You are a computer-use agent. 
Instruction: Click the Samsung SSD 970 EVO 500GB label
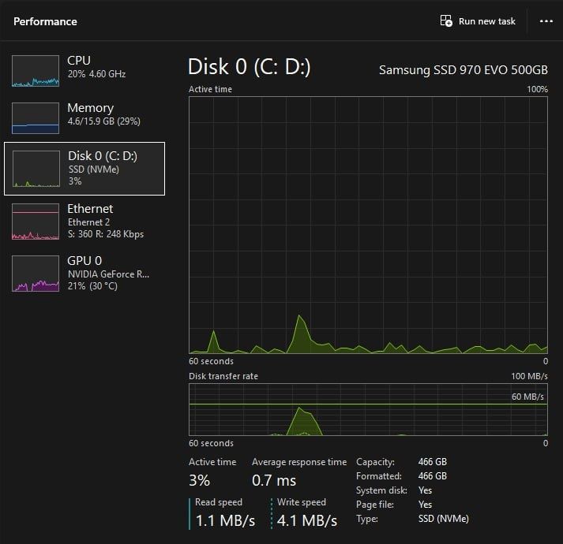click(x=464, y=69)
